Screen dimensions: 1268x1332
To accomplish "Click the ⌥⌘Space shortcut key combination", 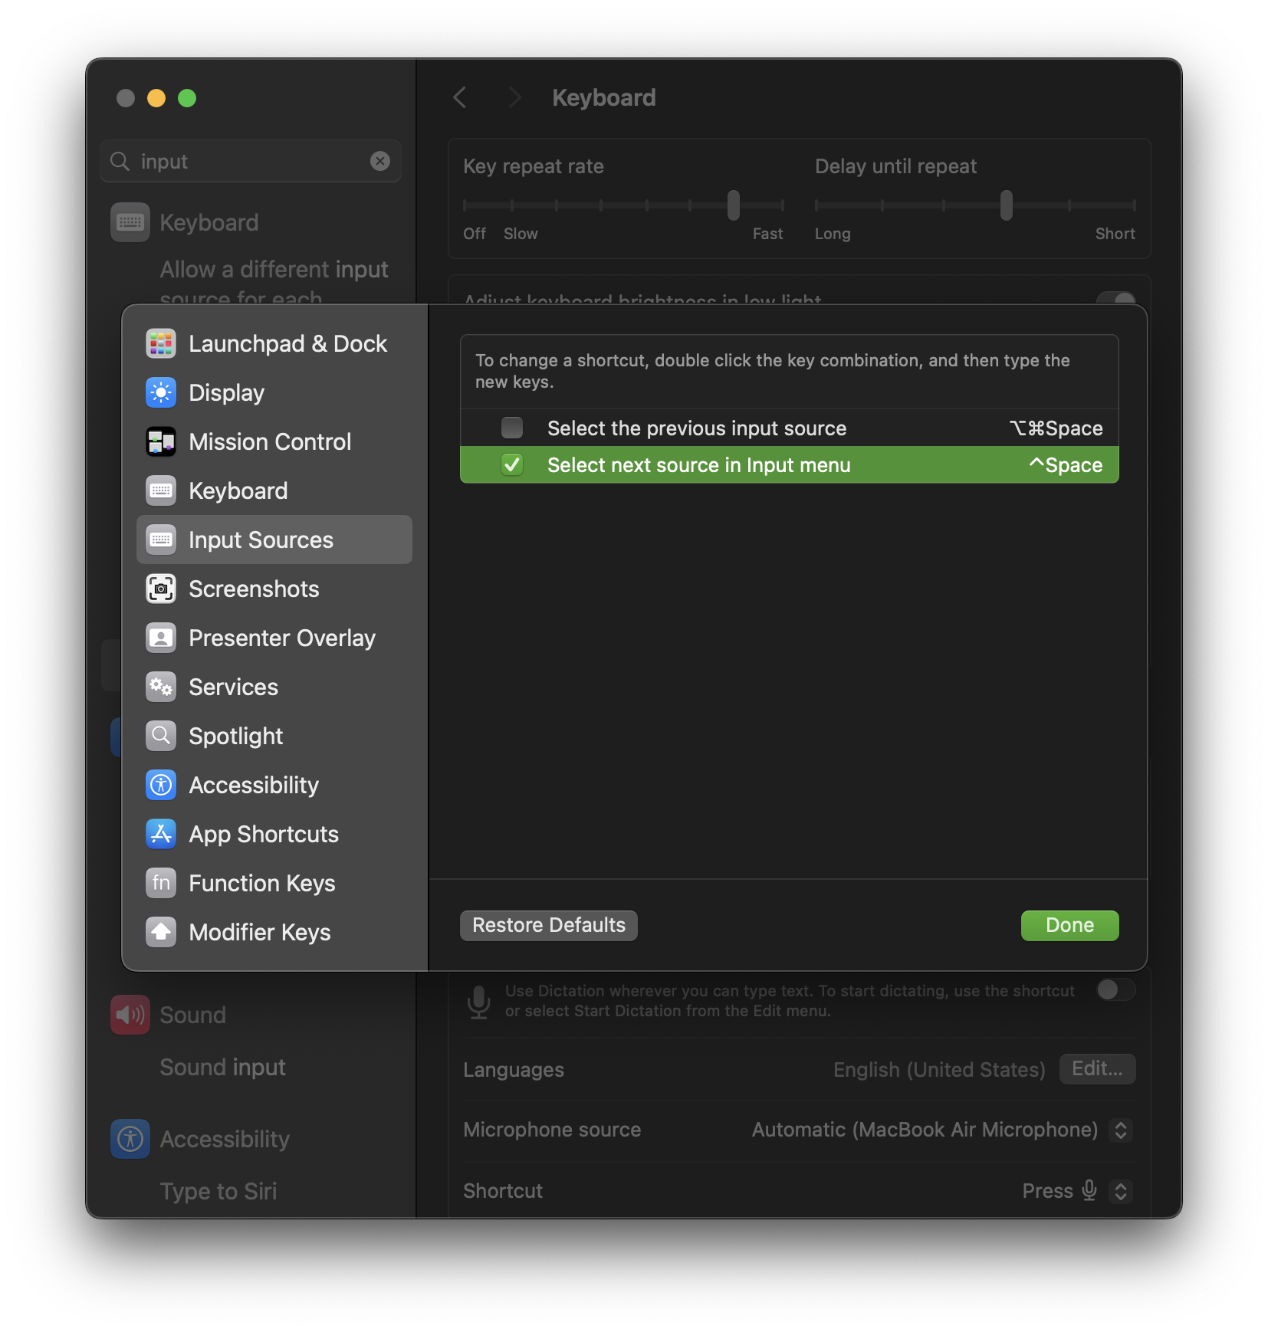I will pyautogui.click(x=1056, y=428).
